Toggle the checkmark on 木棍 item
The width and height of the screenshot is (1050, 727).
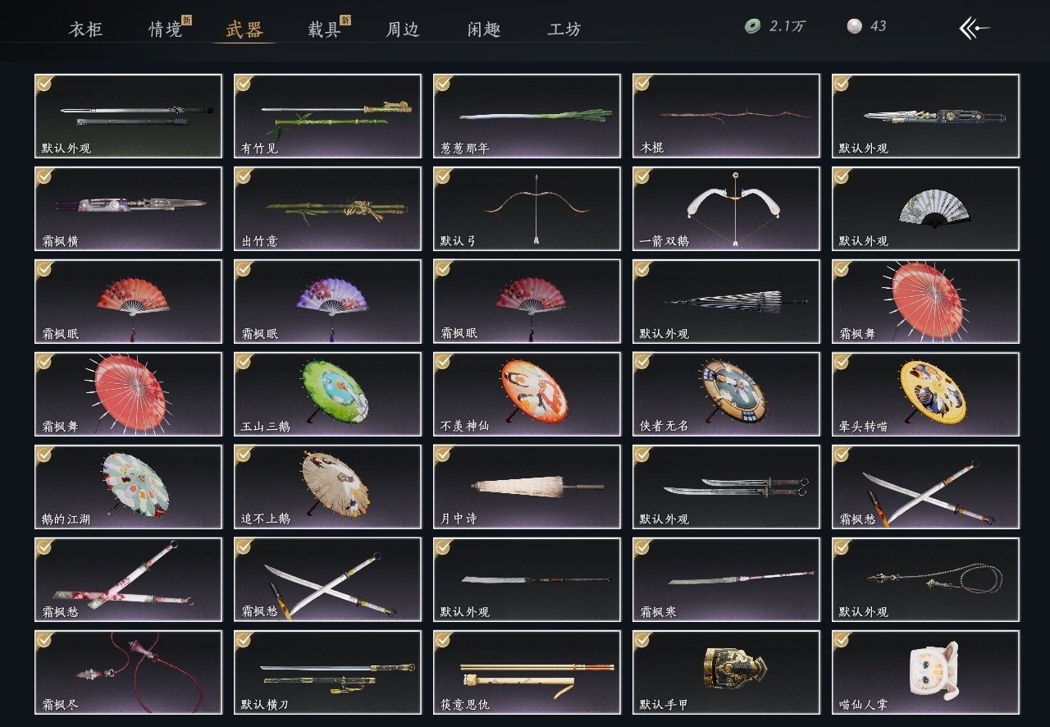click(642, 84)
